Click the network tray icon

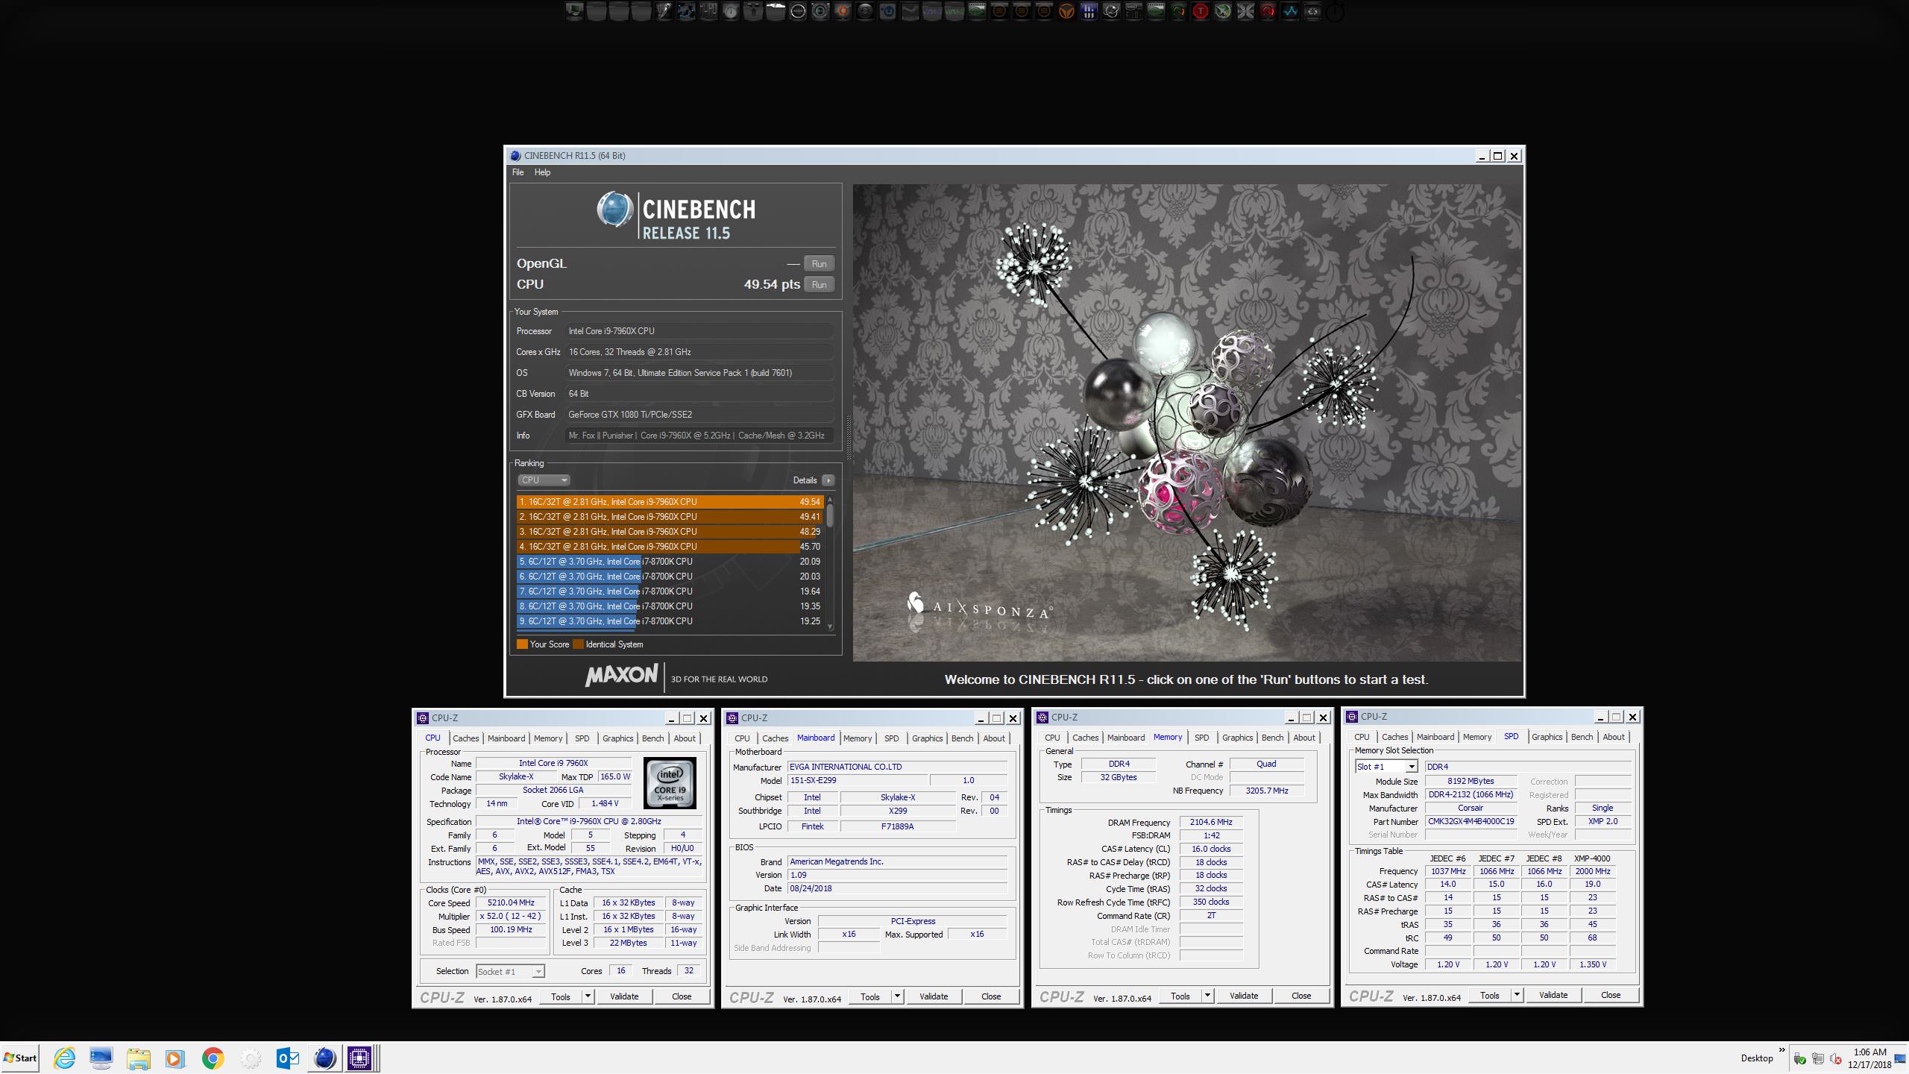(x=1818, y=1059)
